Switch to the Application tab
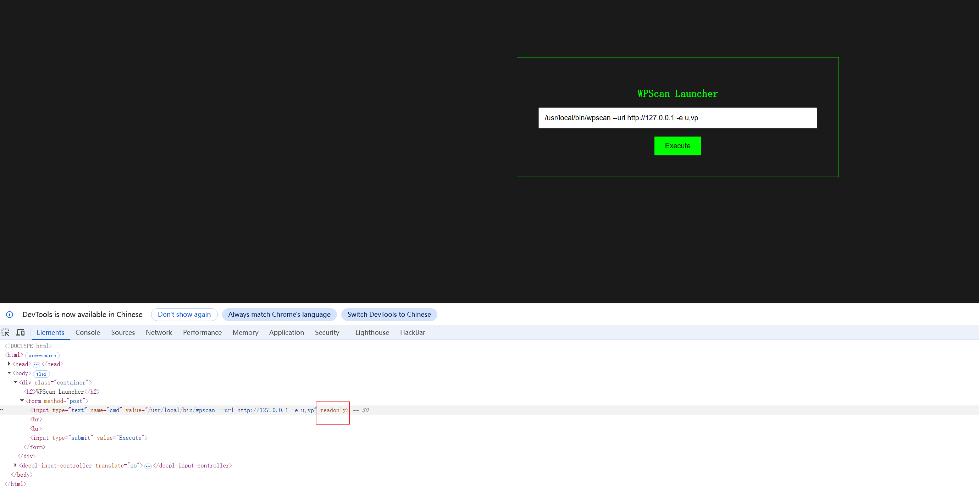Image resolution: width=979 pixels, height=504 pixels. click(287, 333)
